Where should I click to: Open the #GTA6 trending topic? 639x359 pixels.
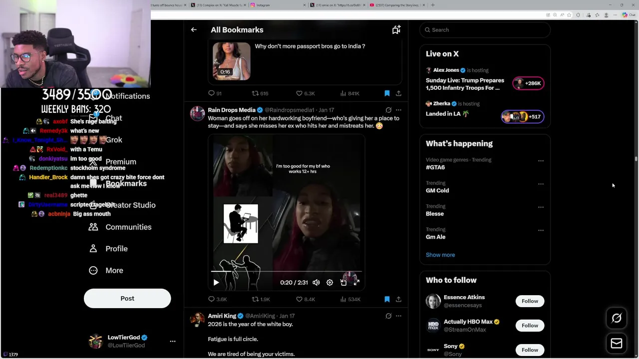435,168
